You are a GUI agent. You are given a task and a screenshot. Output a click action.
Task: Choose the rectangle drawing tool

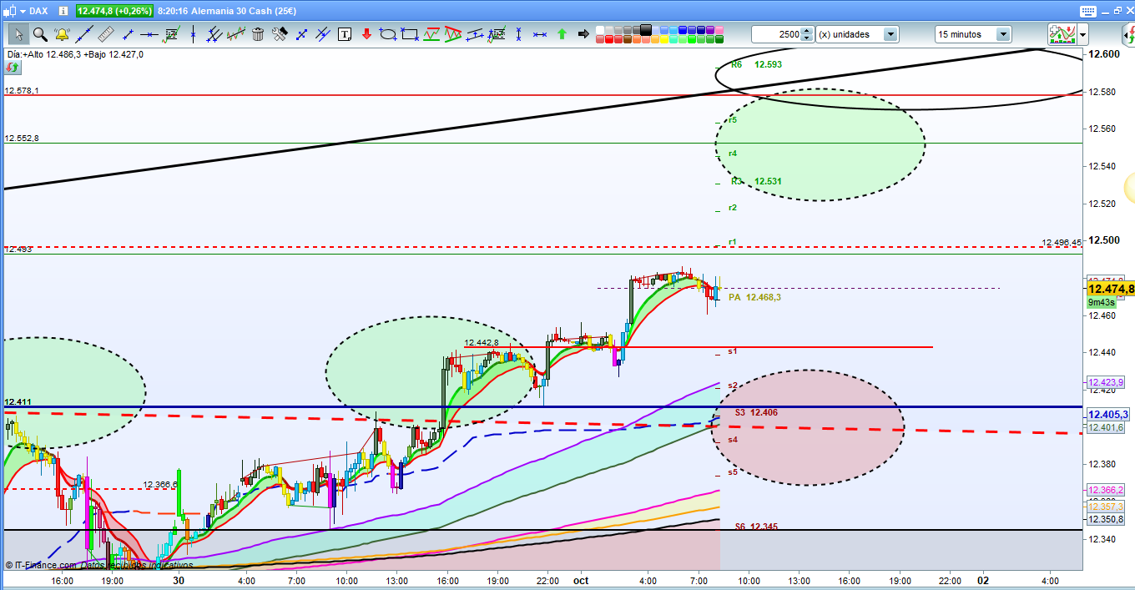coord(410,34)
